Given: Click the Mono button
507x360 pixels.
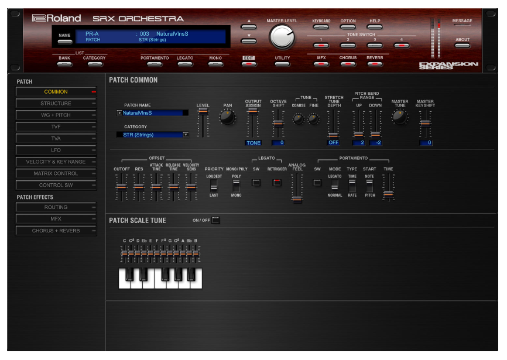Looking at the screenshot, I should tap(215, 64).
